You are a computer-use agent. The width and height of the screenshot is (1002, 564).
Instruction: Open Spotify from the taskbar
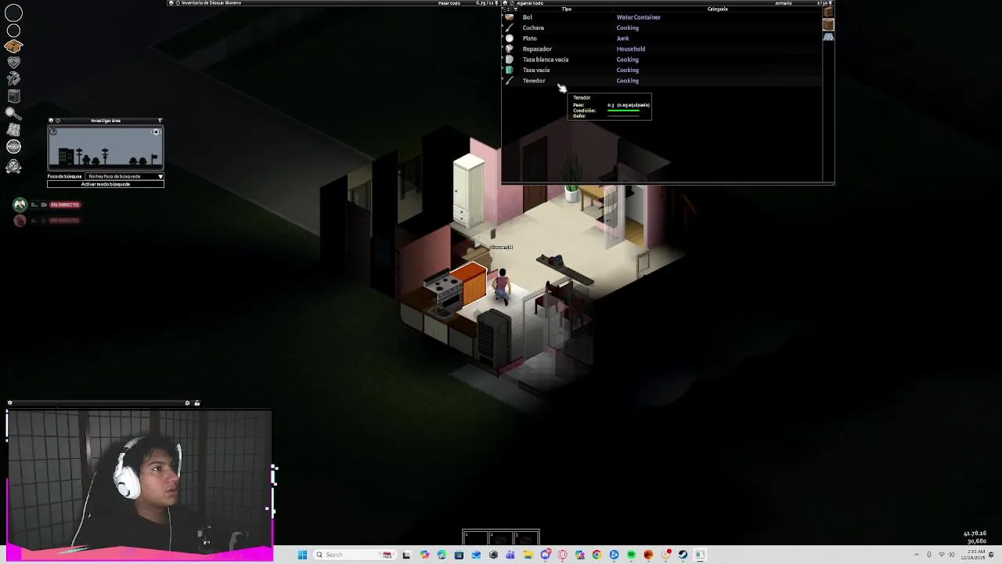point(631,555)
